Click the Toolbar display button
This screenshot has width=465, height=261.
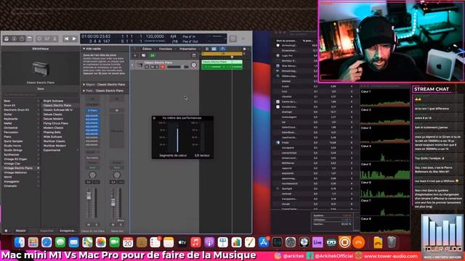(29, 38)
